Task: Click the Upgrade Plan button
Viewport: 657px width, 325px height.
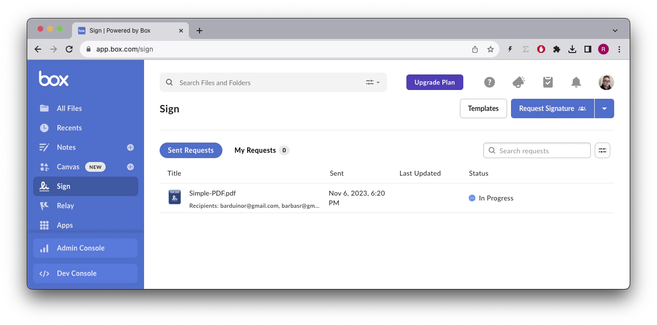Action: [435, 82]
